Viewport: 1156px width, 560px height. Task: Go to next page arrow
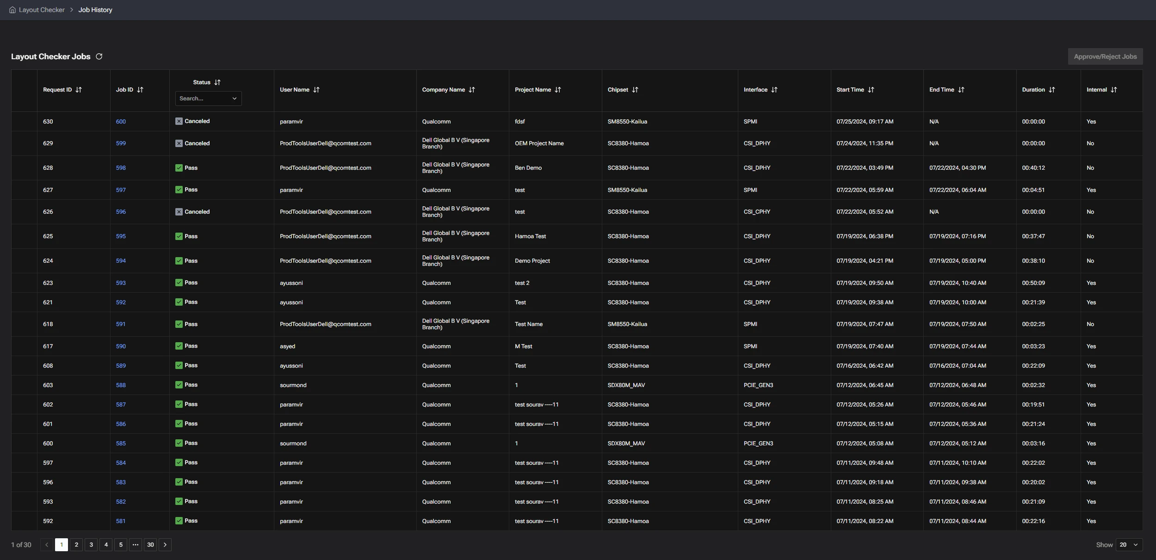165,545
